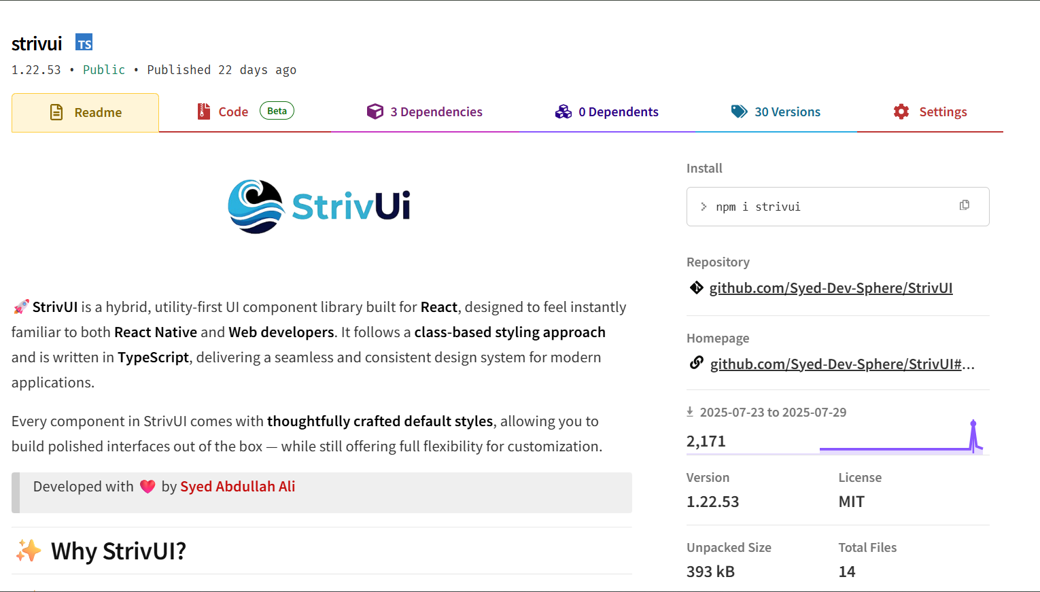
Task: Click the Dependencies box icon
Action: point(375,111)
